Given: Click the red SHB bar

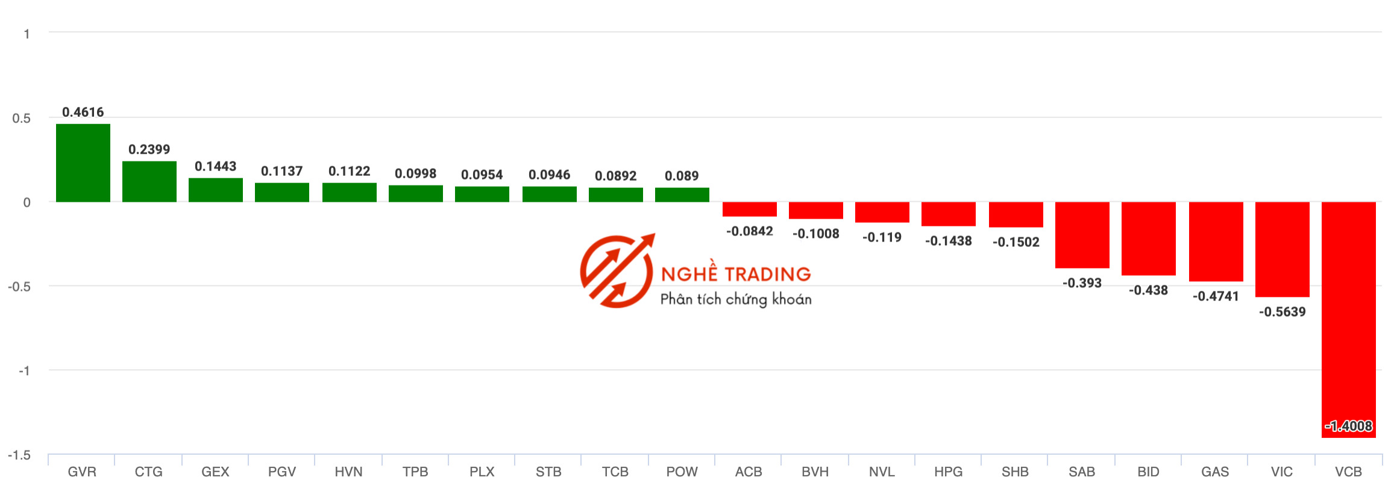Looking at the screenshot, I should point(1016,214).
